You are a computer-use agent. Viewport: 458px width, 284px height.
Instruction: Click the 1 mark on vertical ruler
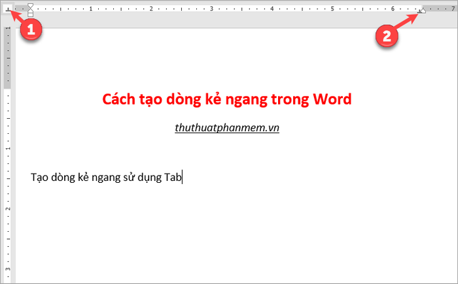point(7,148)
